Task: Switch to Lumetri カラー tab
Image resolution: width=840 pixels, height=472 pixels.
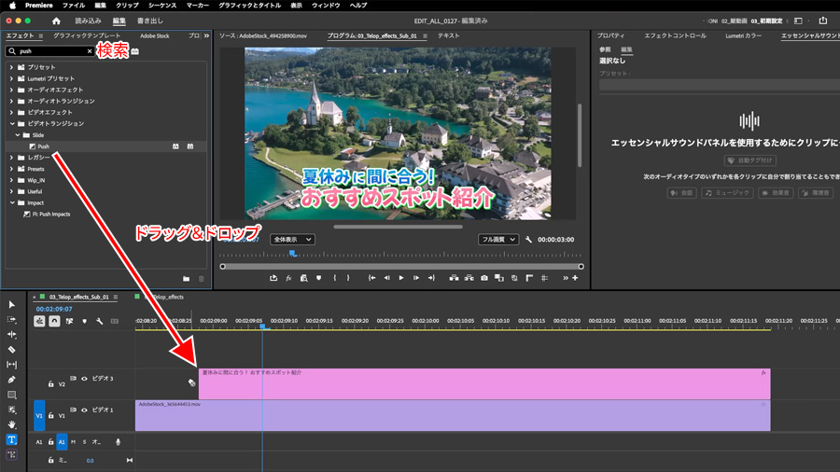Action: click(x=743, y=35)
